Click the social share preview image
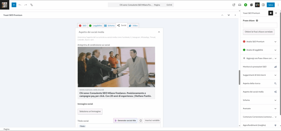Image resolution: width=281 pixels, height=131 pixels. click(116, 67)
